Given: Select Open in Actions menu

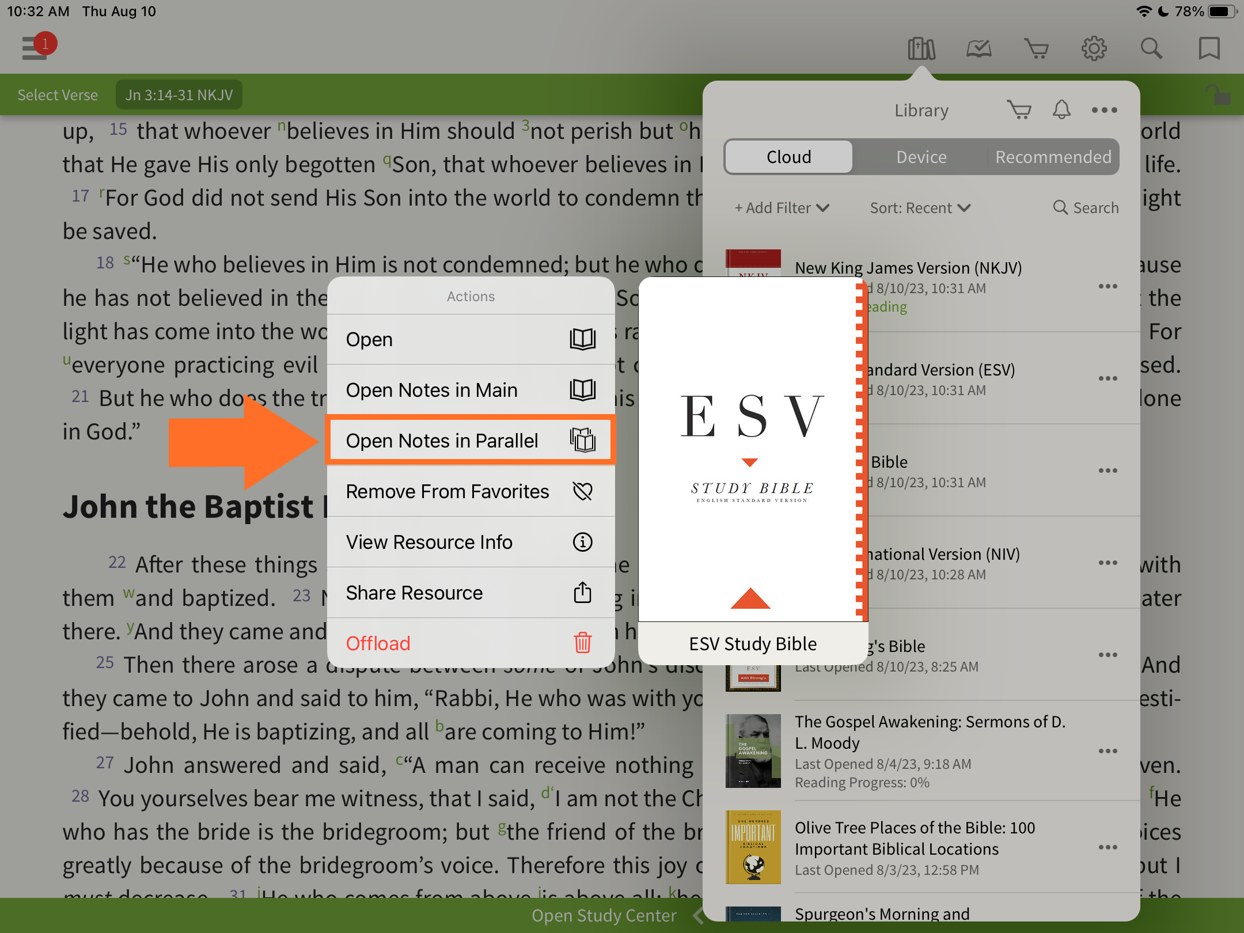Looking at the screenshot, I should coord(471,340).
